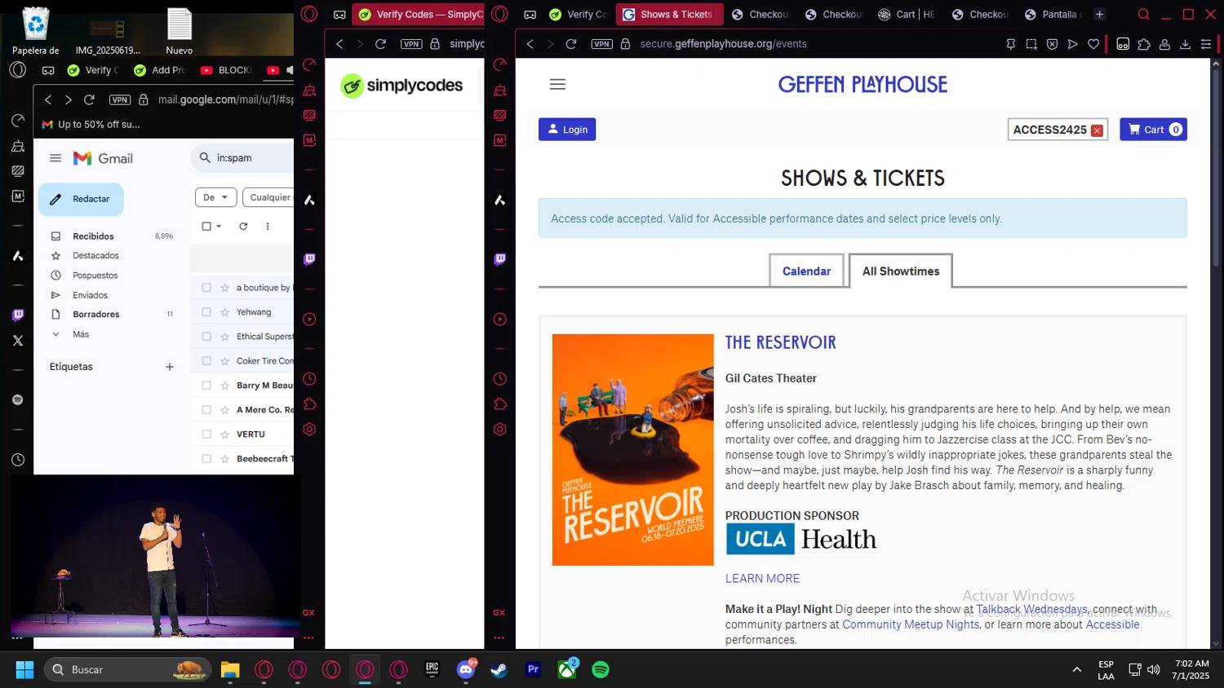The image size is (1224, 688).
Task: Select the All Showtimes tab
Action: [901, 271]
